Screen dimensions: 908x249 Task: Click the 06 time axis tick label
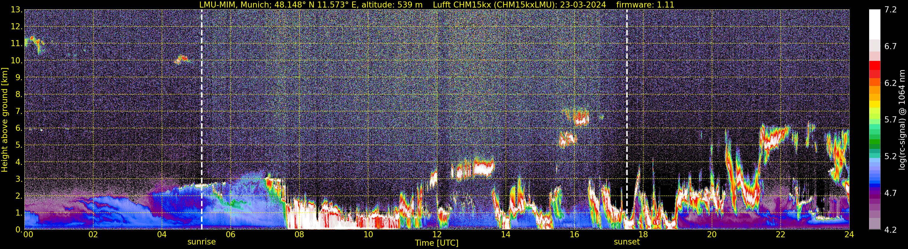click(230, 235)
